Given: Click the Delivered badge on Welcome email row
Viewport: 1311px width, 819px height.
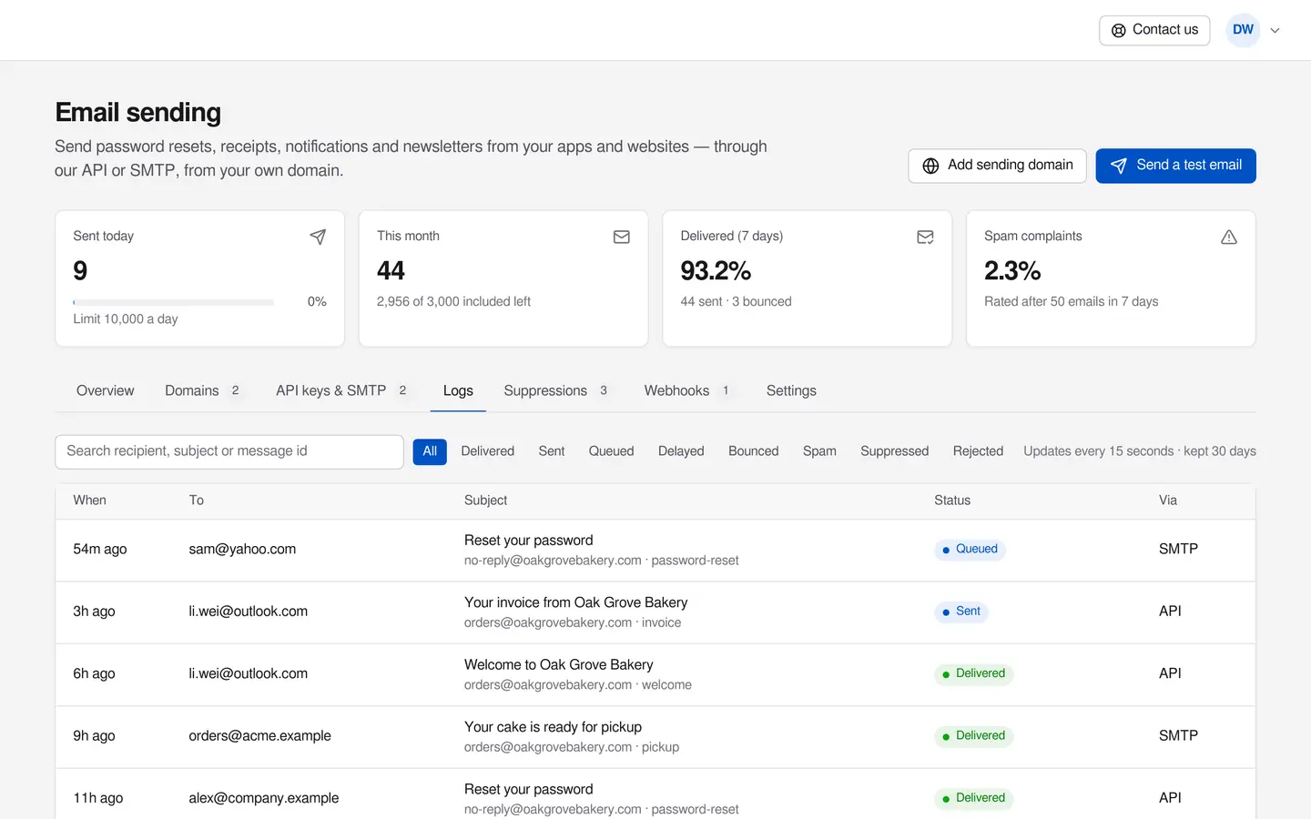Looking at the screenshot, I should click(x=973, y=674).
